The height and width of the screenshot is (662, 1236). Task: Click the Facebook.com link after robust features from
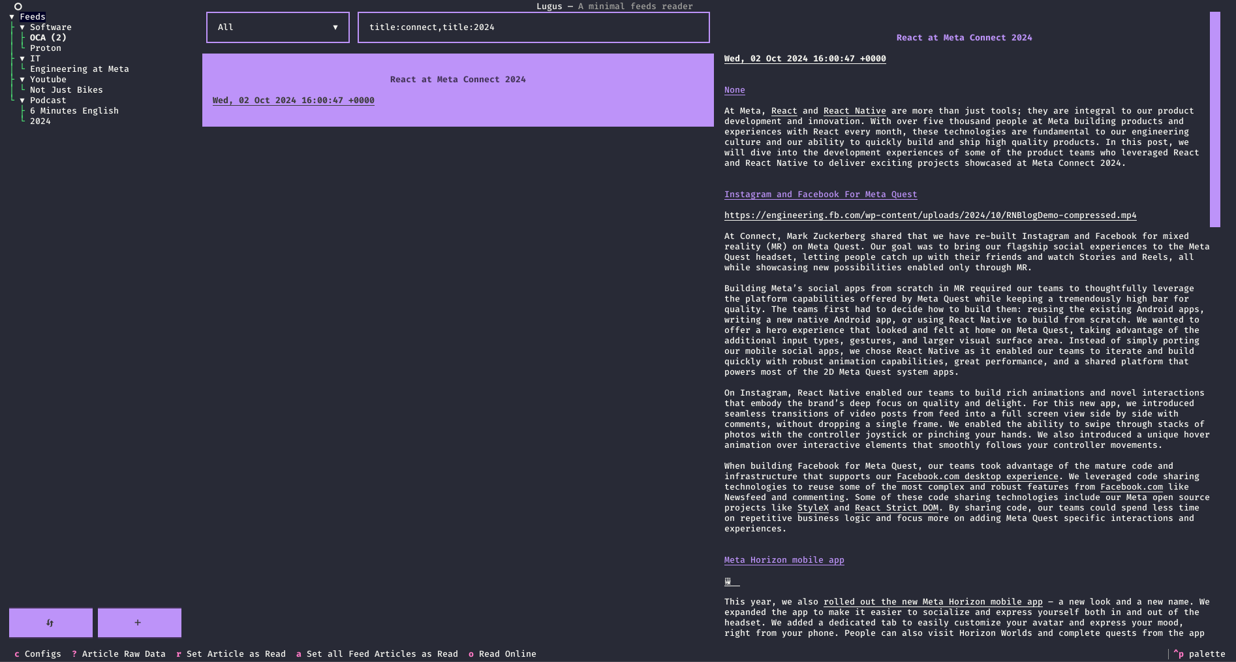point(1132,487)
